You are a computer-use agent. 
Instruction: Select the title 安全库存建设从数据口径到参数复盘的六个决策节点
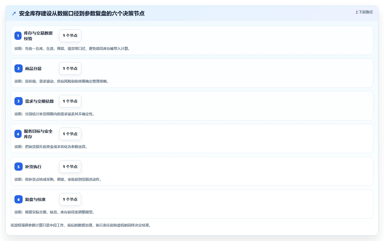pyautogui.click(x=82, y=13)
